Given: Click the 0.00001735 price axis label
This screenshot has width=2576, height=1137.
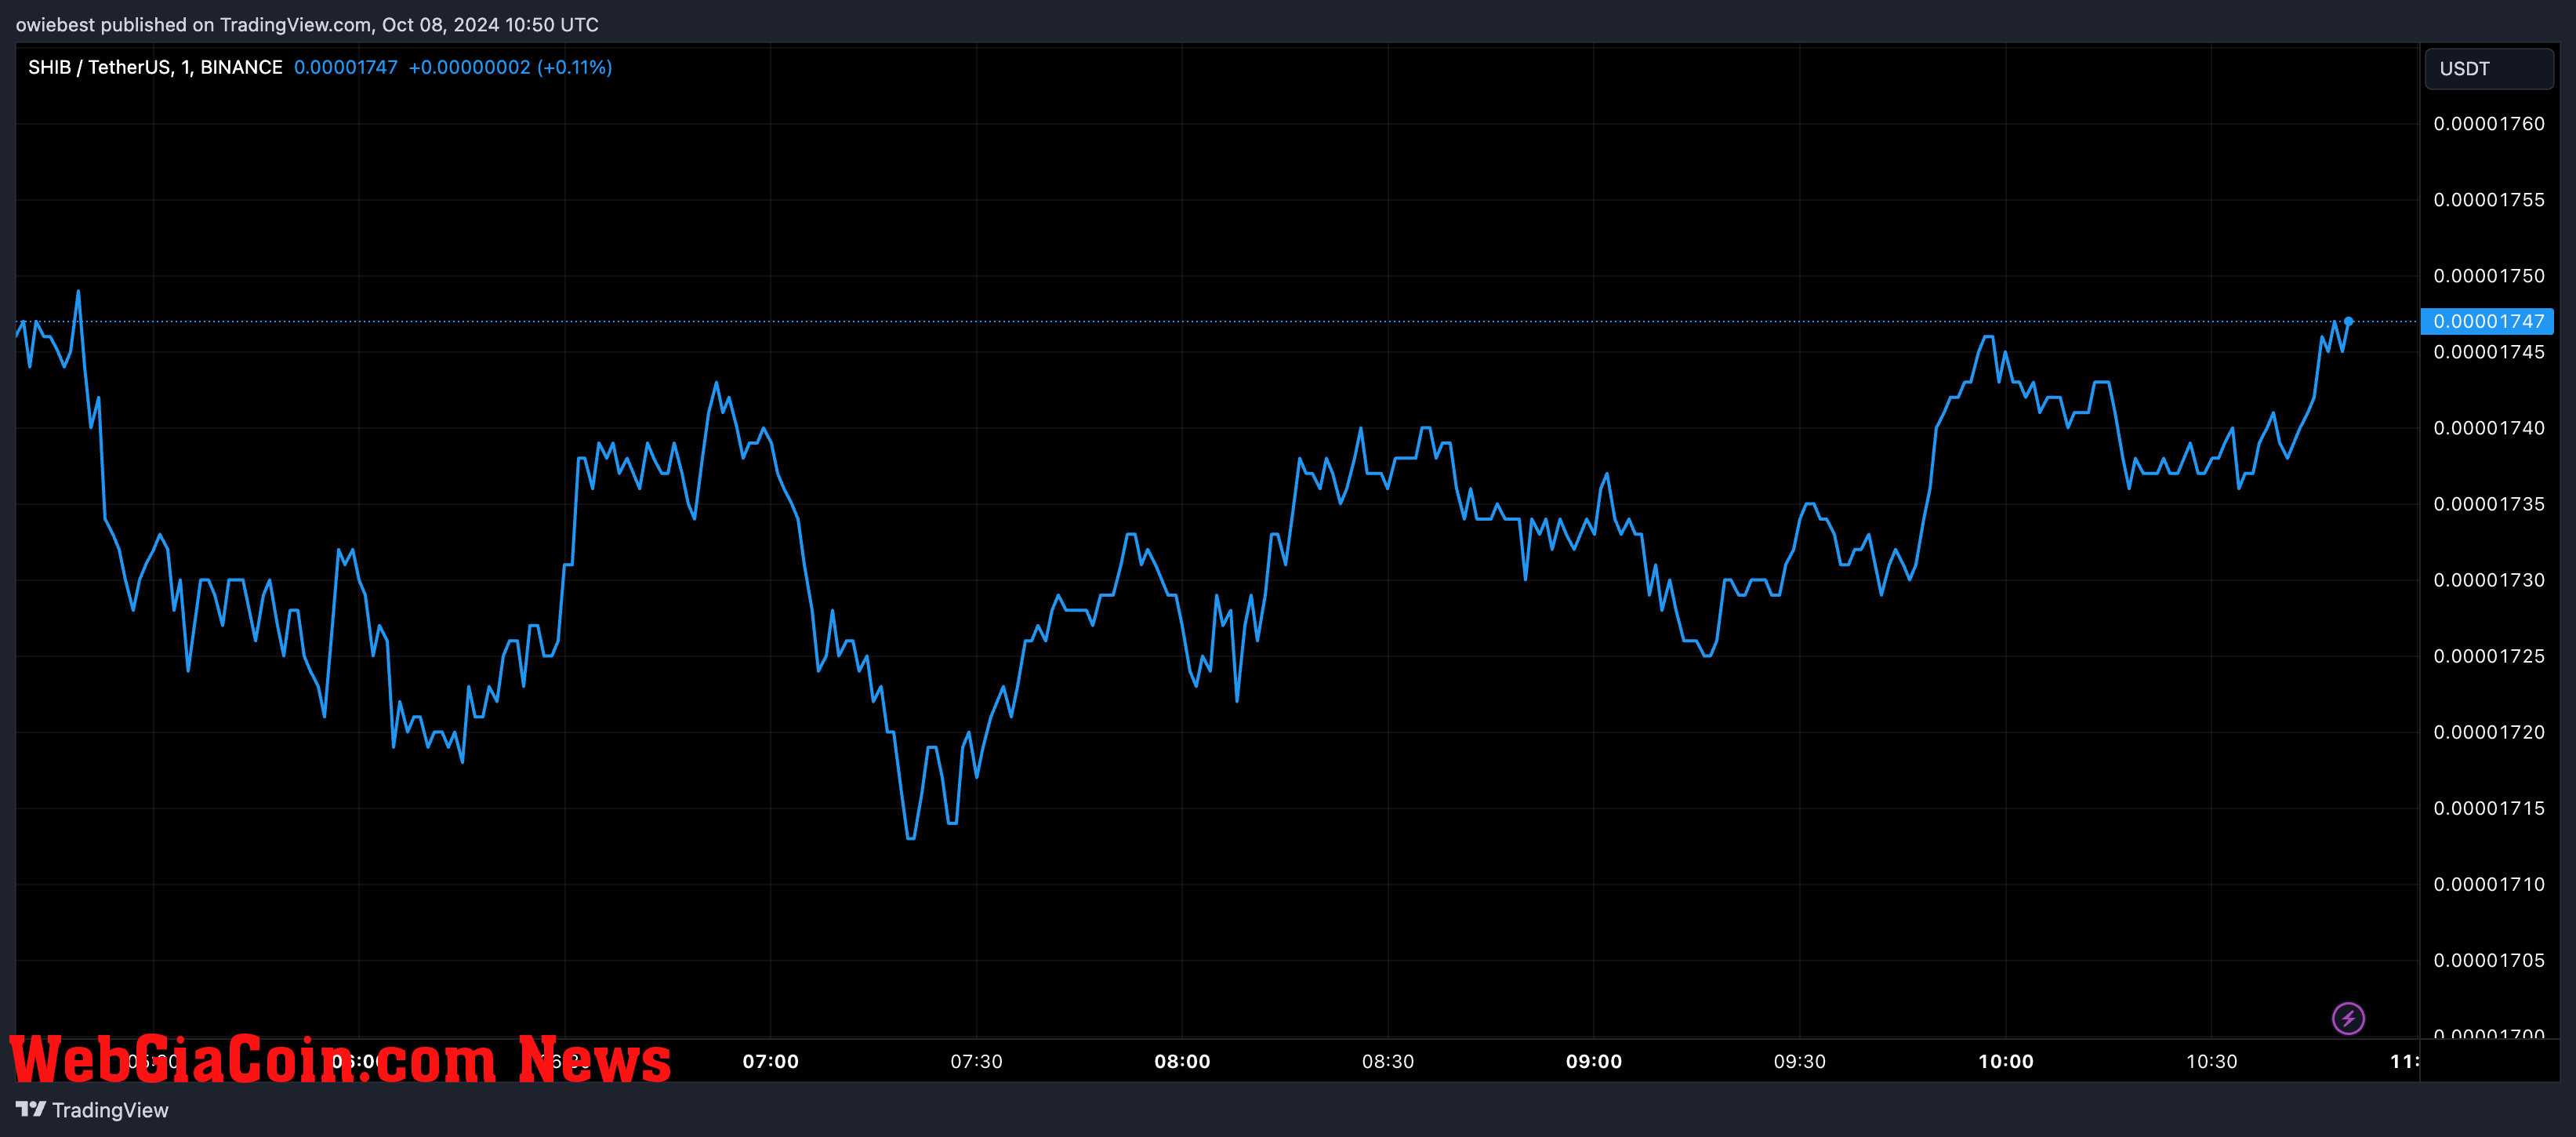Looking at the screenshot, I should click(2489, 504).
